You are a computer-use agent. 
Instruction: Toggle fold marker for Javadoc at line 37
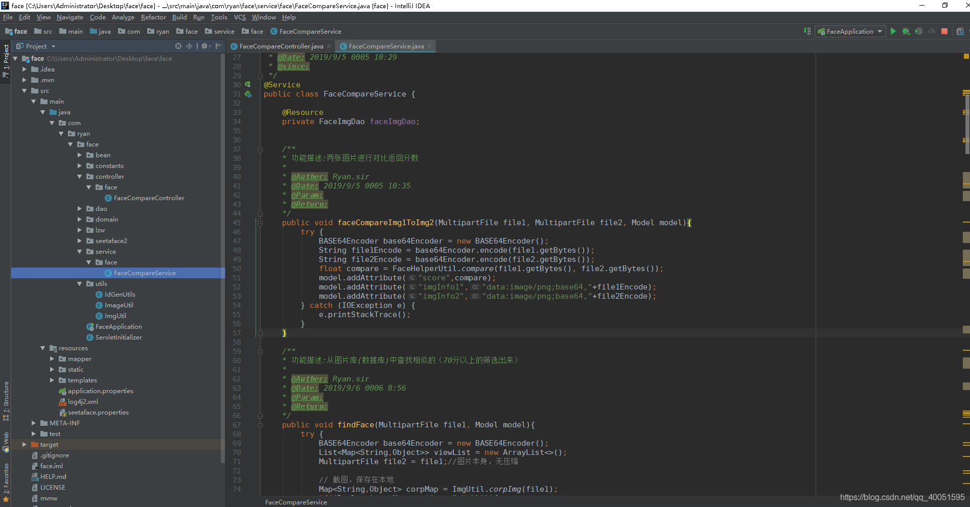pyautogui.click(x=260, y=149)
